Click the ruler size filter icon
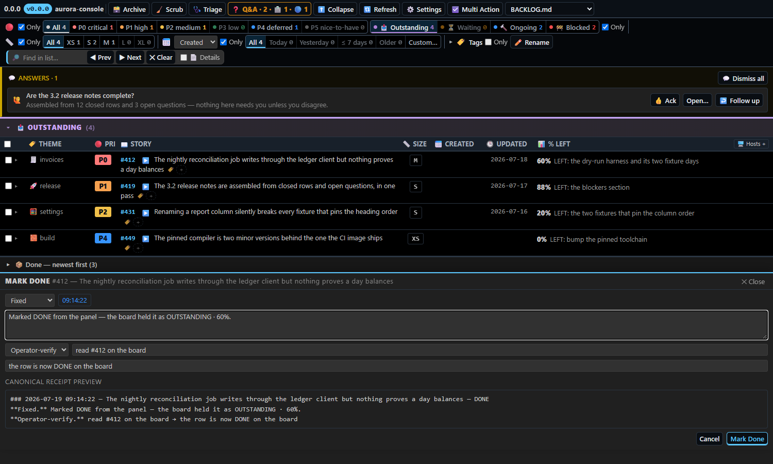Screen dimensions: 773x464 (x=9, y=42)
